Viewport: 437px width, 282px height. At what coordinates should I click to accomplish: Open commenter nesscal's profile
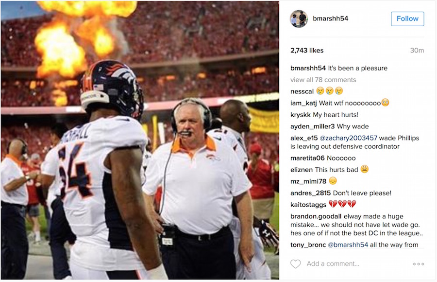click(302, 91)
